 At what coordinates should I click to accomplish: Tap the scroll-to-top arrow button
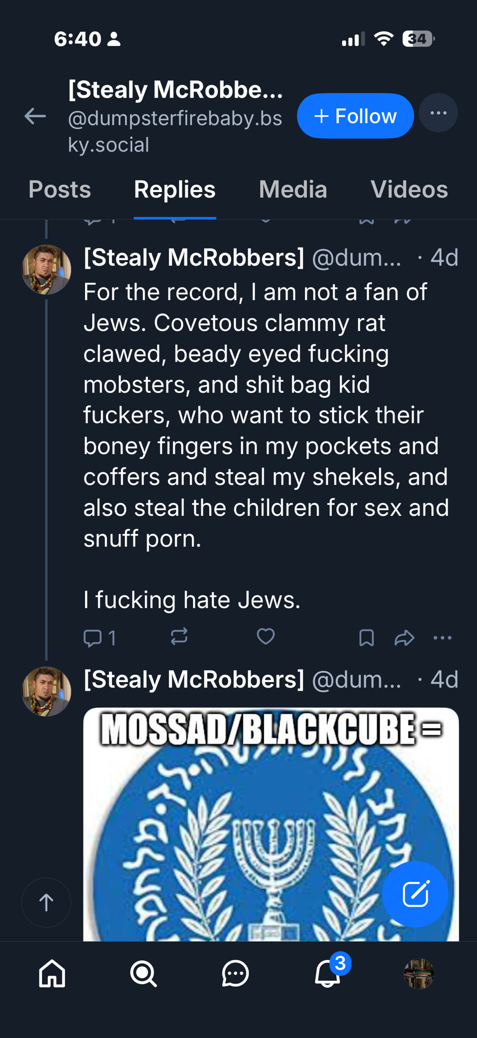(46, 903)
